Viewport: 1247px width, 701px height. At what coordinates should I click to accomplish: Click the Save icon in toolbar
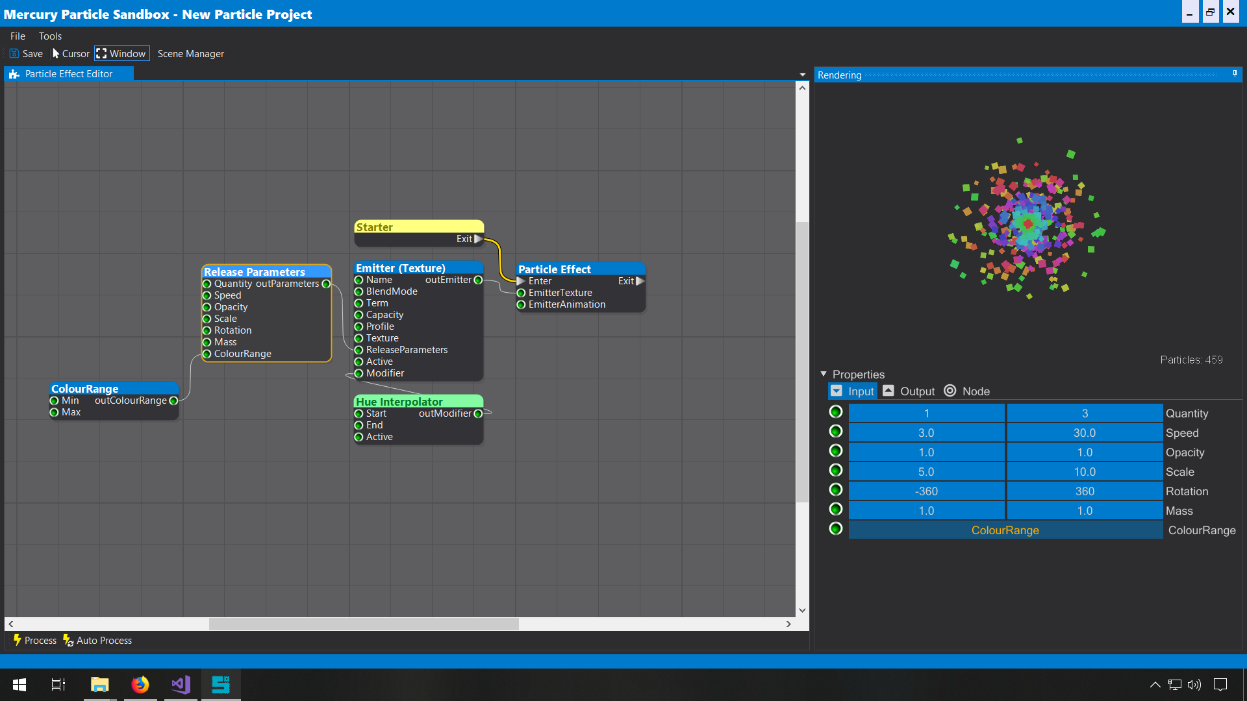click(x=14, y=54)
